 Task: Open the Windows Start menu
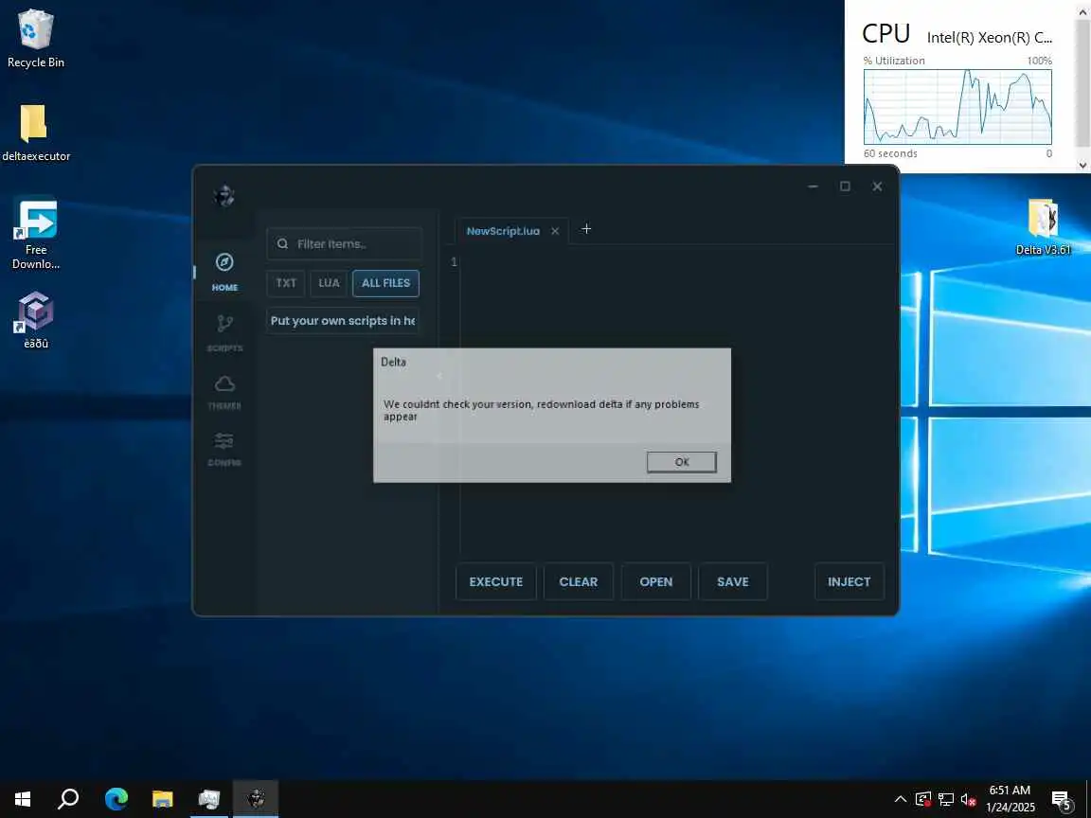(23, 798)
